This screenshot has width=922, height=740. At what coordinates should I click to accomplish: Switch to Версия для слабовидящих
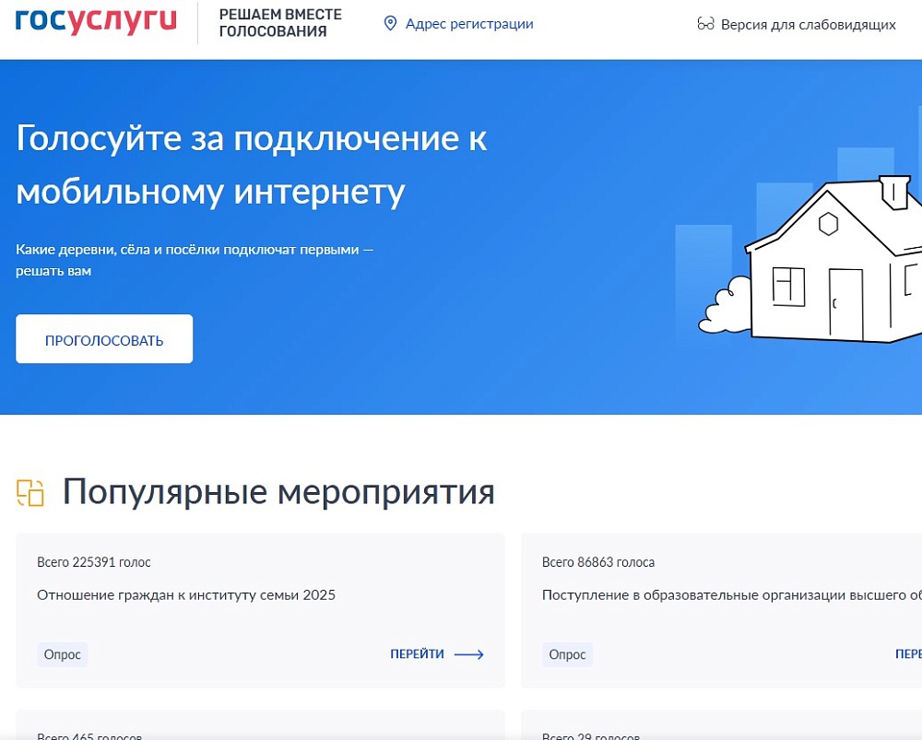(809, 25)
